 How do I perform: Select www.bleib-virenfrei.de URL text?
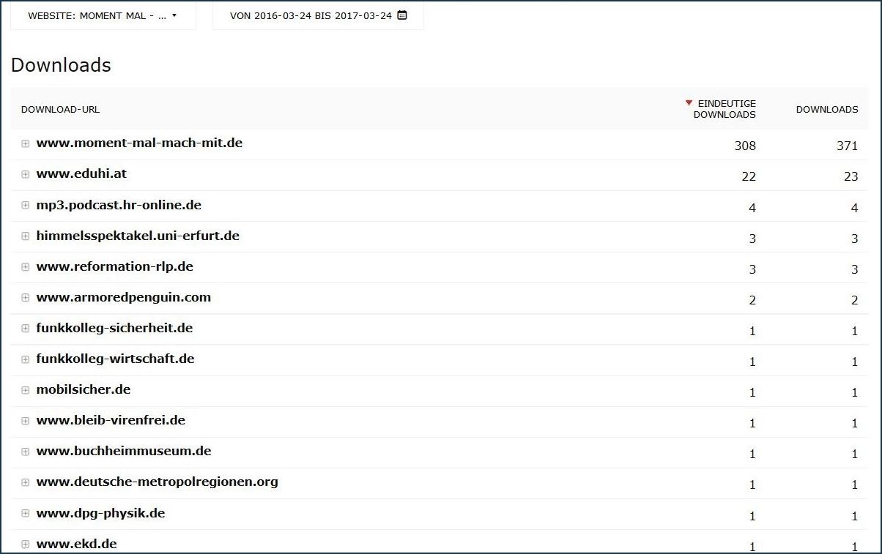pyautogui.click(x=111, y=420)
